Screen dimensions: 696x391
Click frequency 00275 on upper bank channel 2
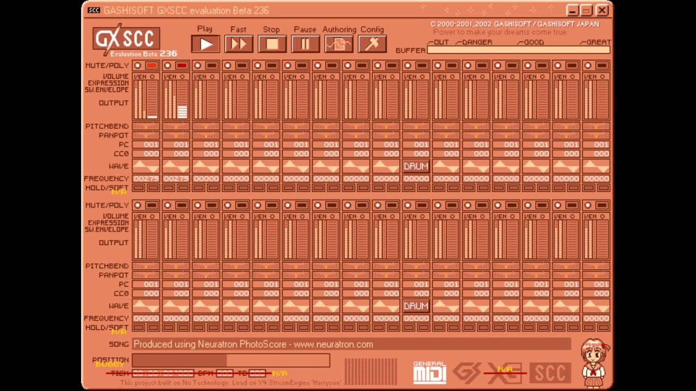click(176, 179)
